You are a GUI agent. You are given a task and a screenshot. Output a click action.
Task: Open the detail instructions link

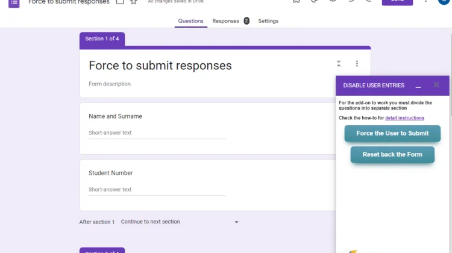404,118
